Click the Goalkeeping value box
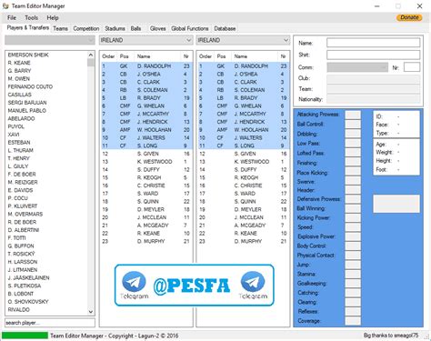Screen dimensions: 431x341 point(353,284)
